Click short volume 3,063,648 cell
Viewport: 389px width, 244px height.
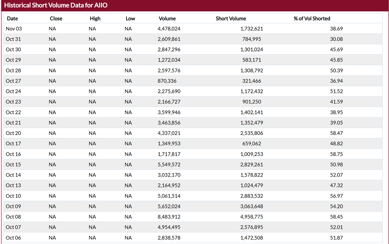[x=252, y=206]
